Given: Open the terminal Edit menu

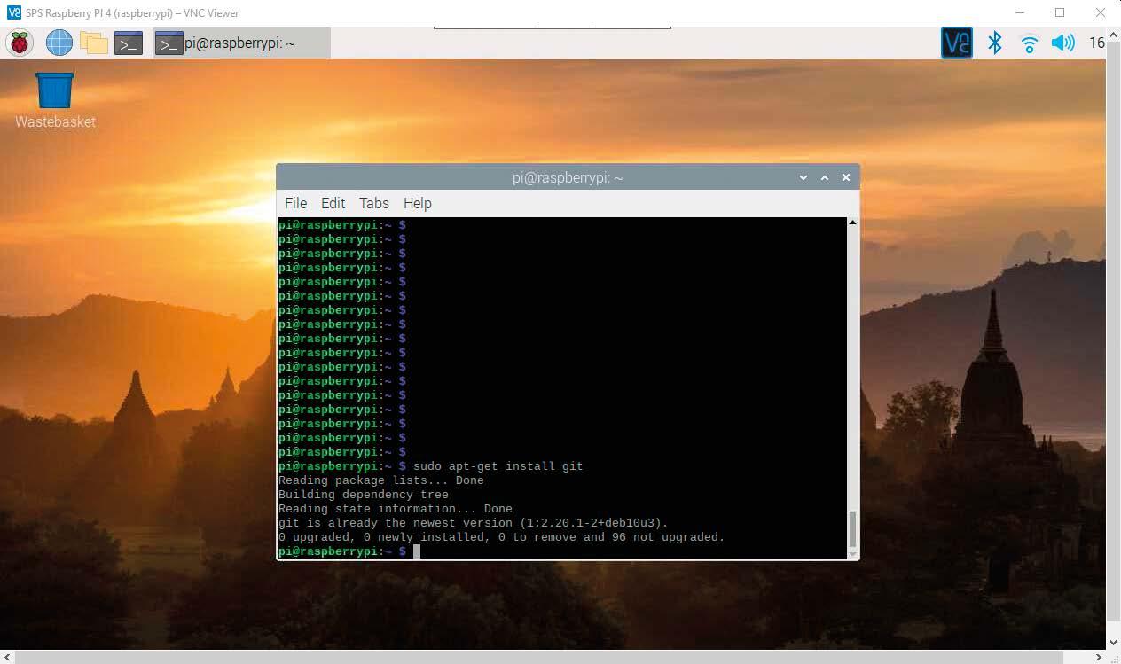Looking at the screenshot, I should tap(333, 203).
